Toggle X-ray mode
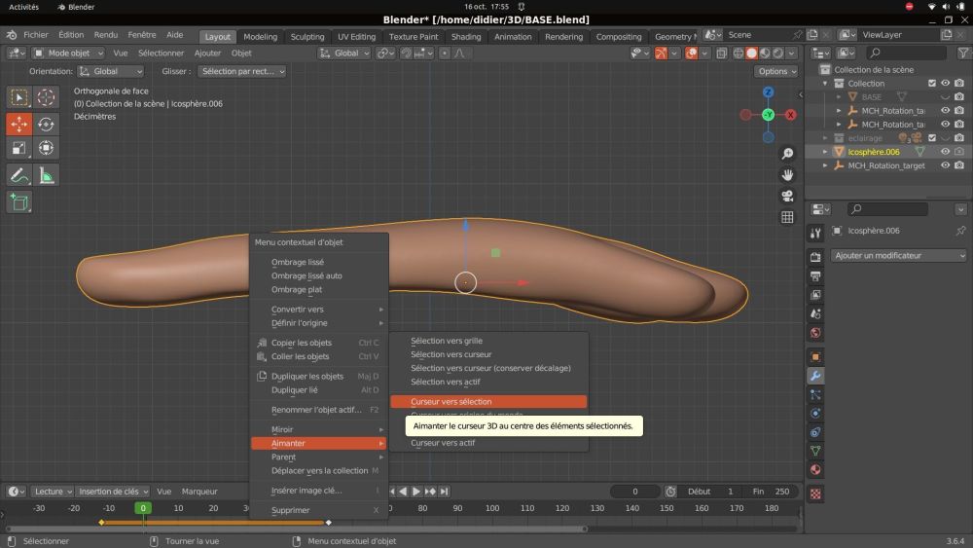 coord(721,54)
